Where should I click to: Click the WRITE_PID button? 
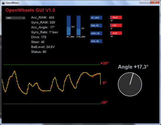coord(96,33)
